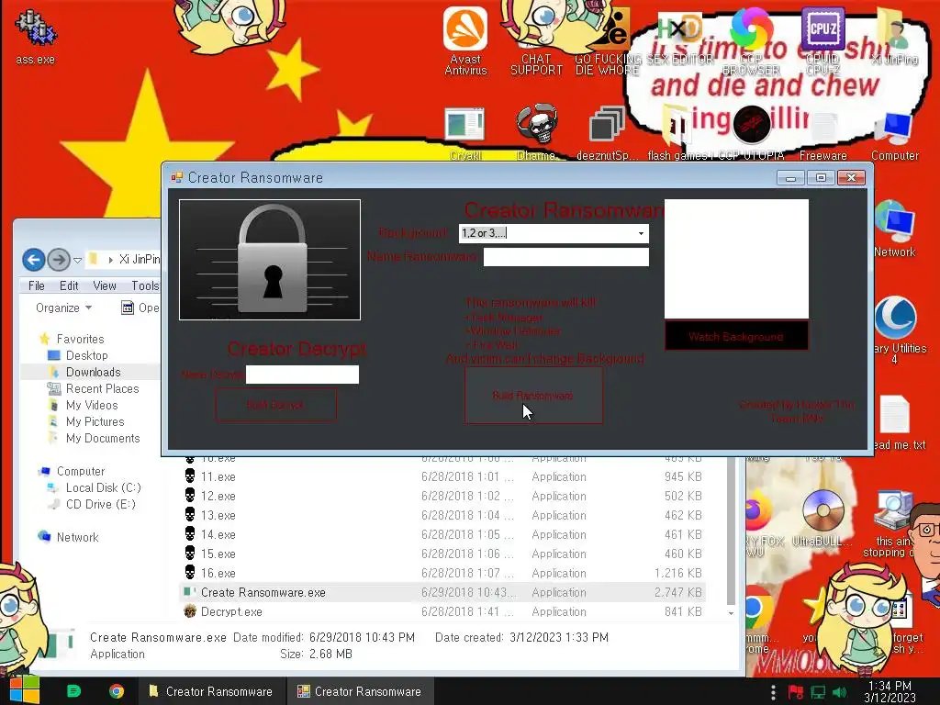Image resolution: width=940 pixels, height=705 pixels.
Task: Select Network in the Explorer navigation pane
Action: click(x=77, y=537)
